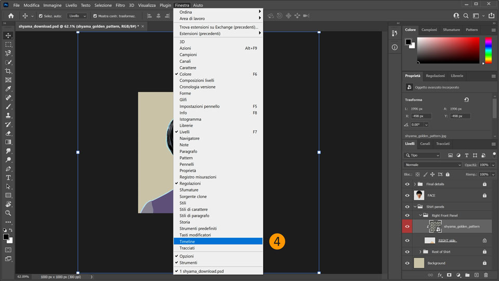Select the Rectangular Marquee tool
The width and height of the screenshot is (499, 281).
click(8, 44)
